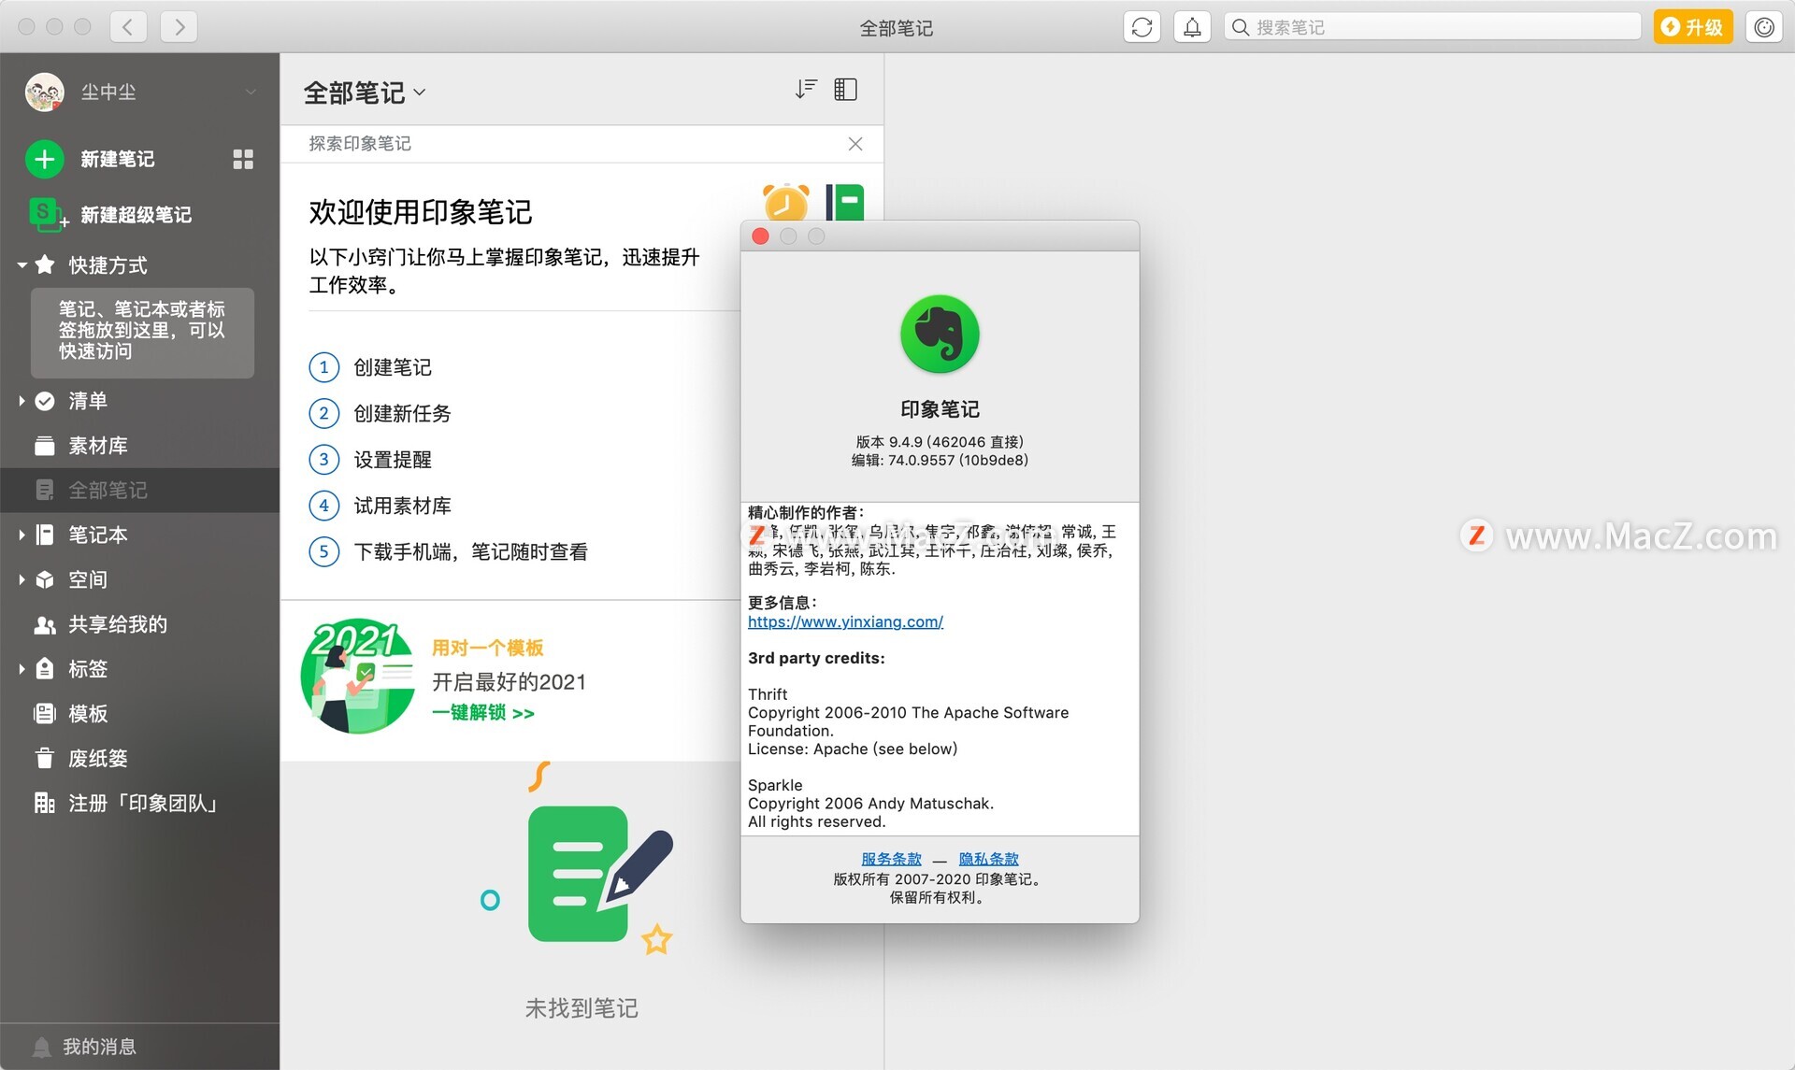The image size is (1795, 1070).
Task: Expand the 清单 section triangle
Action: [22, 401]
